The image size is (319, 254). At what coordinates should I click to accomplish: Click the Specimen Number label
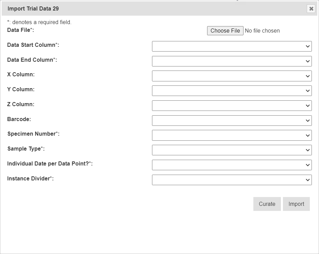33,134
